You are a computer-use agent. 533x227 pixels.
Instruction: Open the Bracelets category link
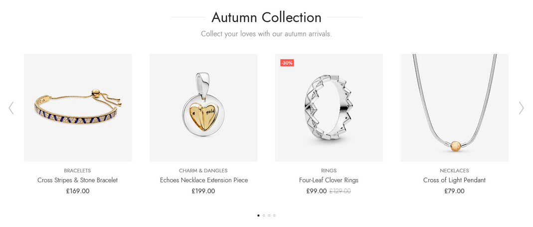(x=77, y=171)
